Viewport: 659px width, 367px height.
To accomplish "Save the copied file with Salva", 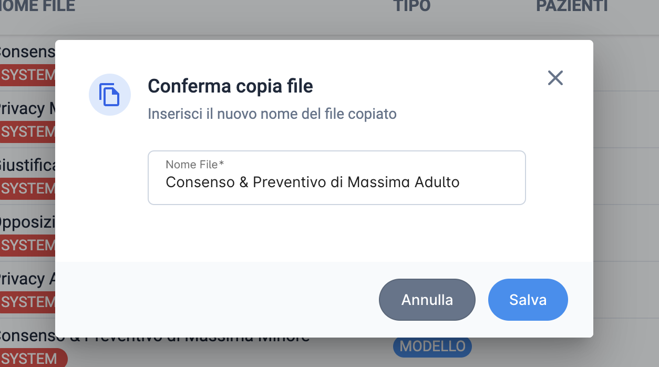I will pos(528,300).
